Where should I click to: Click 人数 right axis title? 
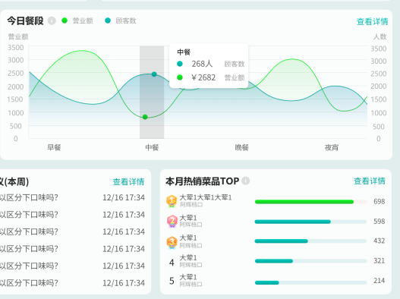coord(380,36)
